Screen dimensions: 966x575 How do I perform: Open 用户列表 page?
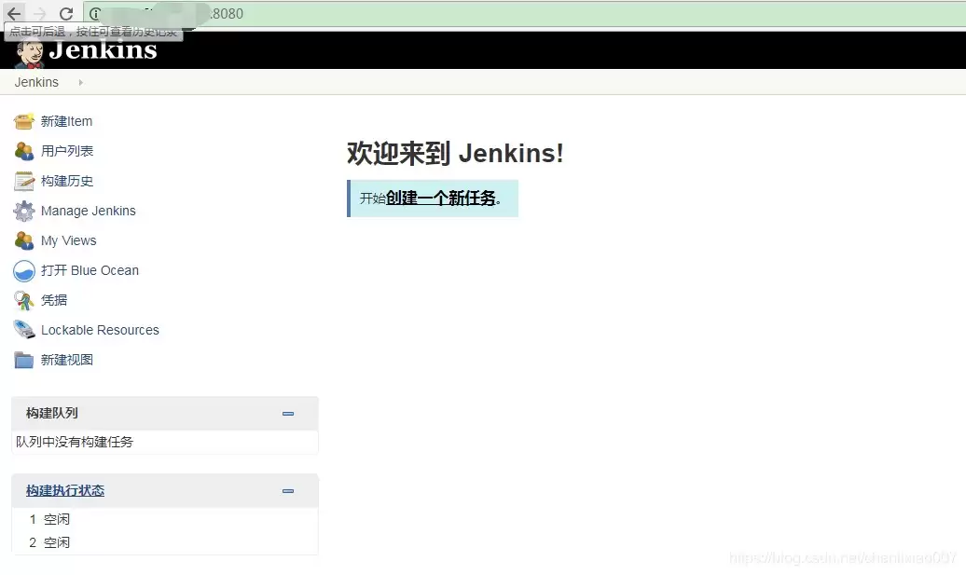pyautogui.click(x=67, y=151)
